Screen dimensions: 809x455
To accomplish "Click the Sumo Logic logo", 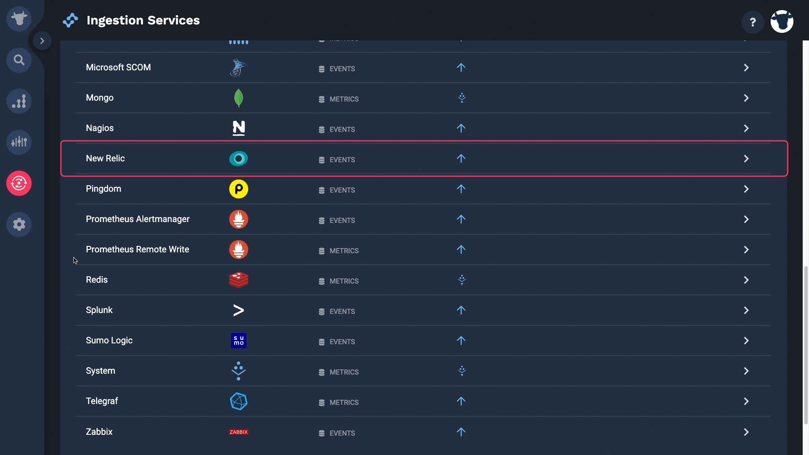I will [x=239, y=340].
